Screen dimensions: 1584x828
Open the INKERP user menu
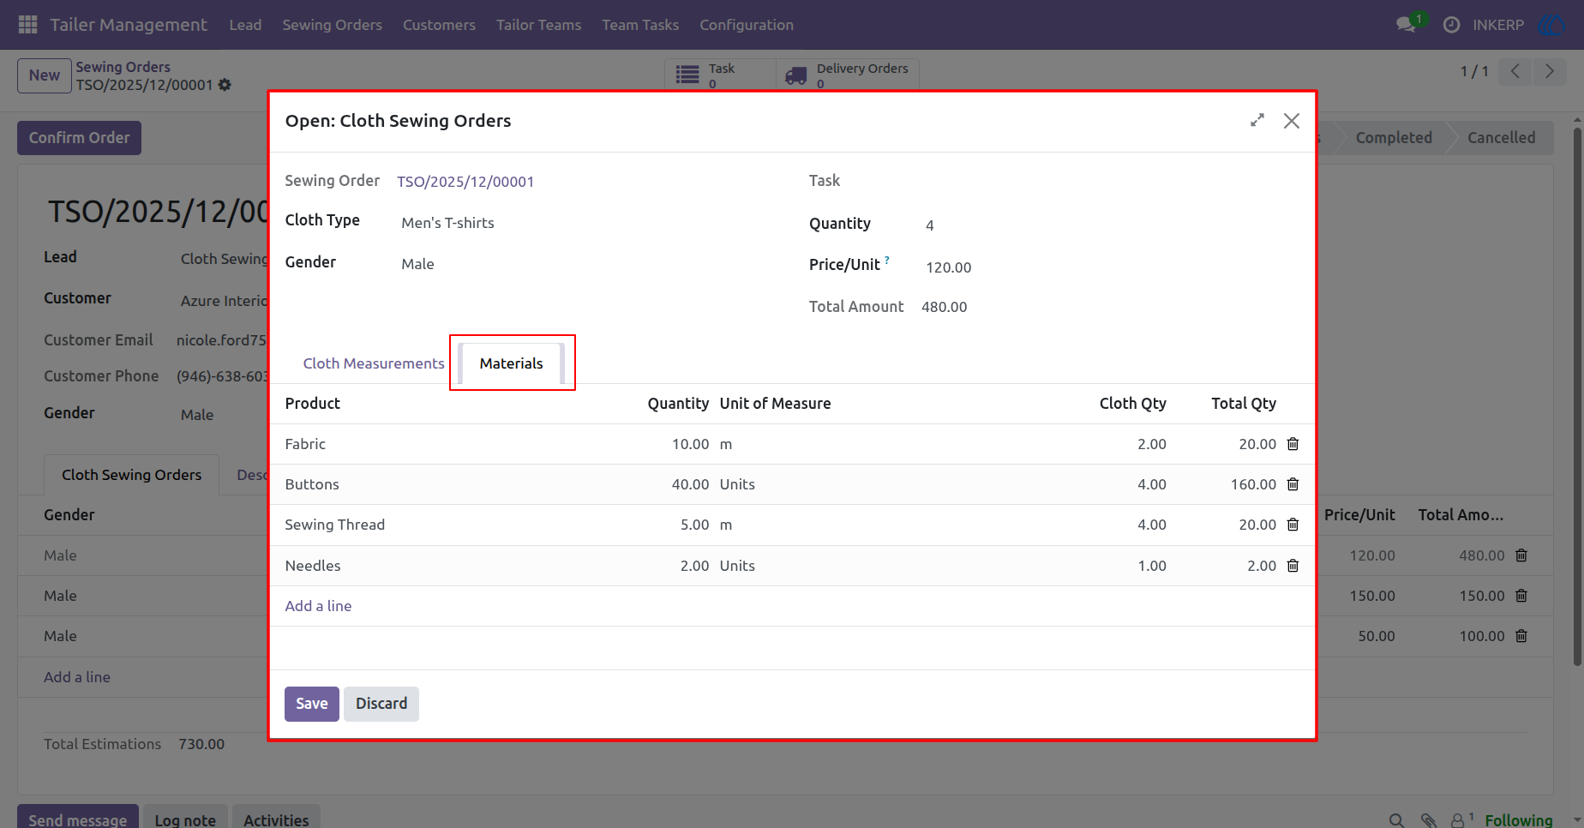(1498, 25)
